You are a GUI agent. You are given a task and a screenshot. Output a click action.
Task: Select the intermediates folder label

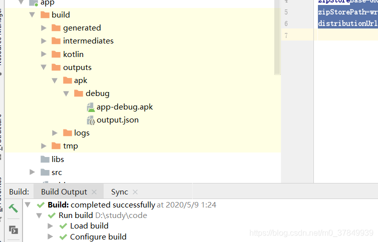pos(88,41)
